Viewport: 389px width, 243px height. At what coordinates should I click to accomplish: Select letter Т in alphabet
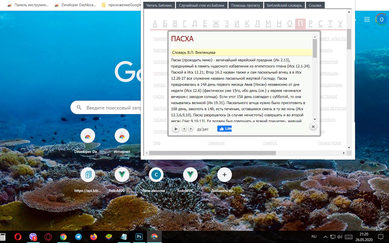click(330, 24)
